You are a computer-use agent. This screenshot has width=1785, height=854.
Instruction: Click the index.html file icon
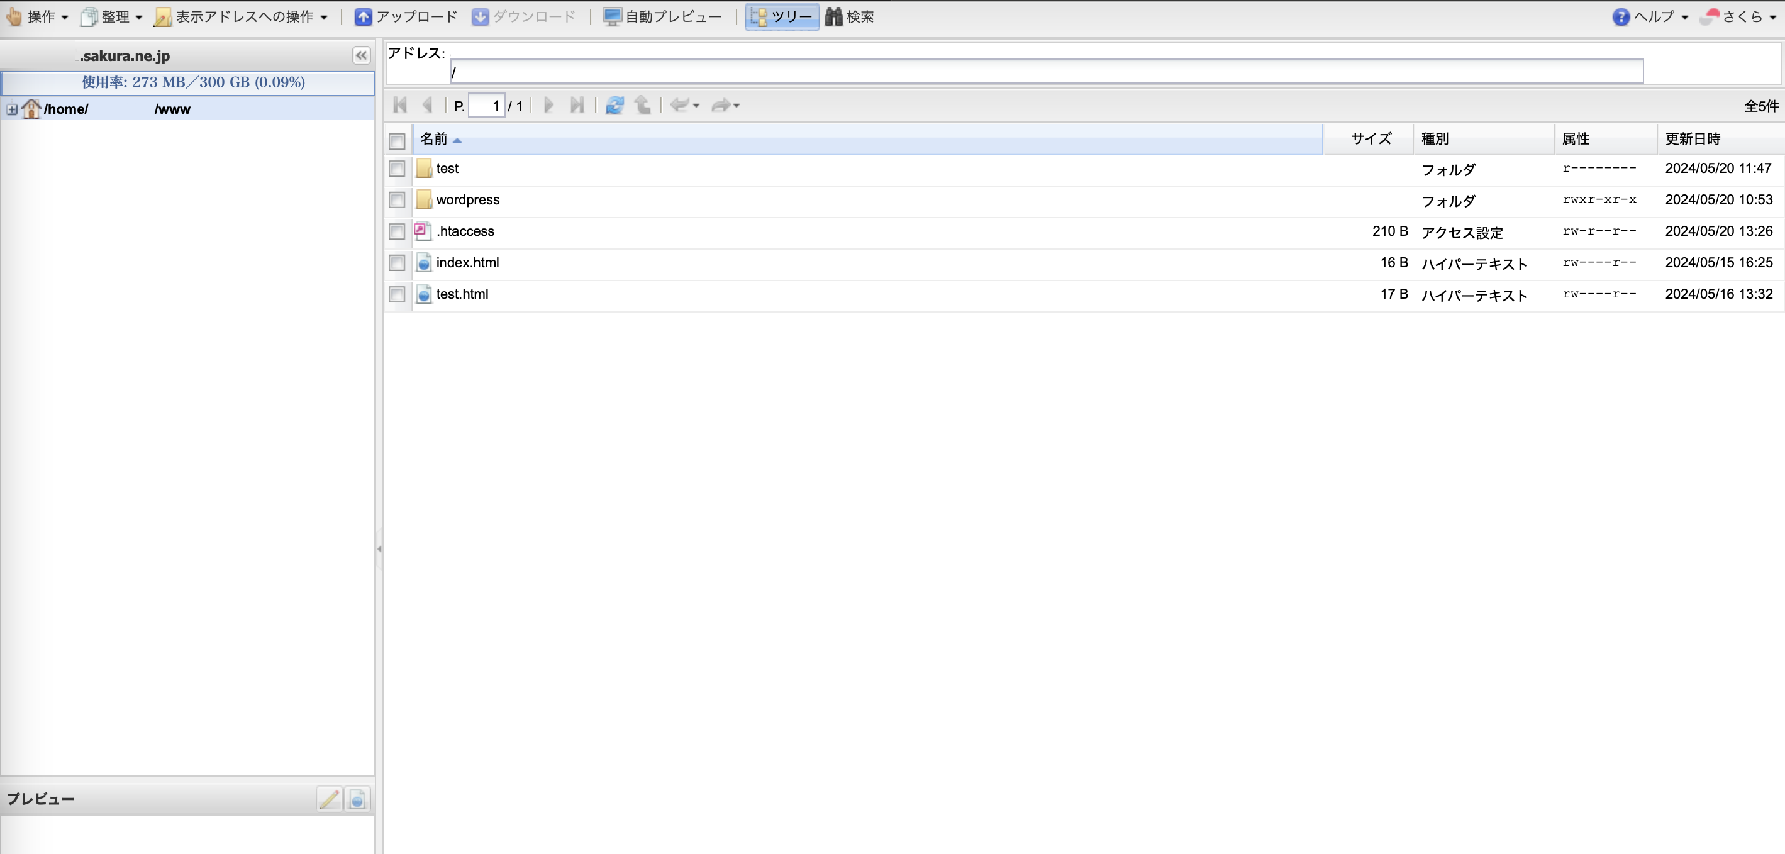(424, 262)
